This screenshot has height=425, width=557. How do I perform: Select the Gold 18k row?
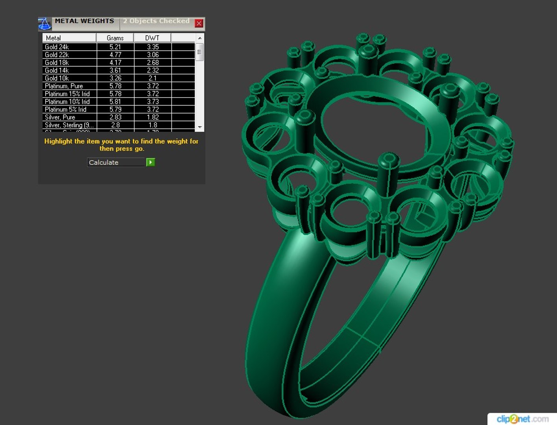[119, 63]
